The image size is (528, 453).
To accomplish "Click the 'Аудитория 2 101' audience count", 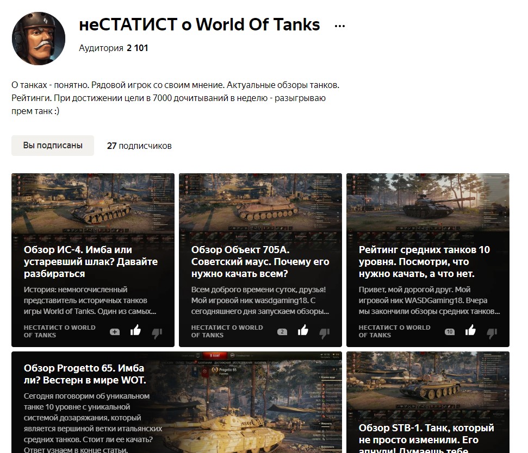I will [x=114, y=48].
